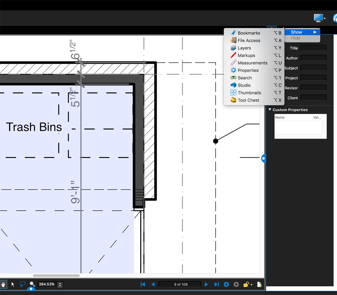This screenshot has width=337, height=295.
Task: Go back to previous view
Action: pyautogui.click(x=226, y=285)
